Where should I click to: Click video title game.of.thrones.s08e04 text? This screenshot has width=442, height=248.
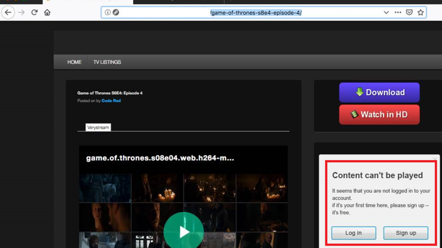pyautogui.click(x=160, y=158)
